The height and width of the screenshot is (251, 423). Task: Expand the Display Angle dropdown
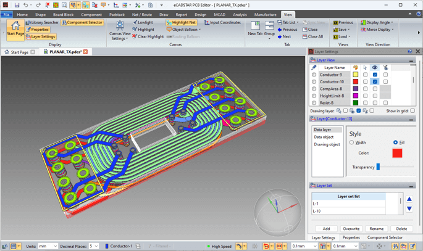(x=377, y=22)
